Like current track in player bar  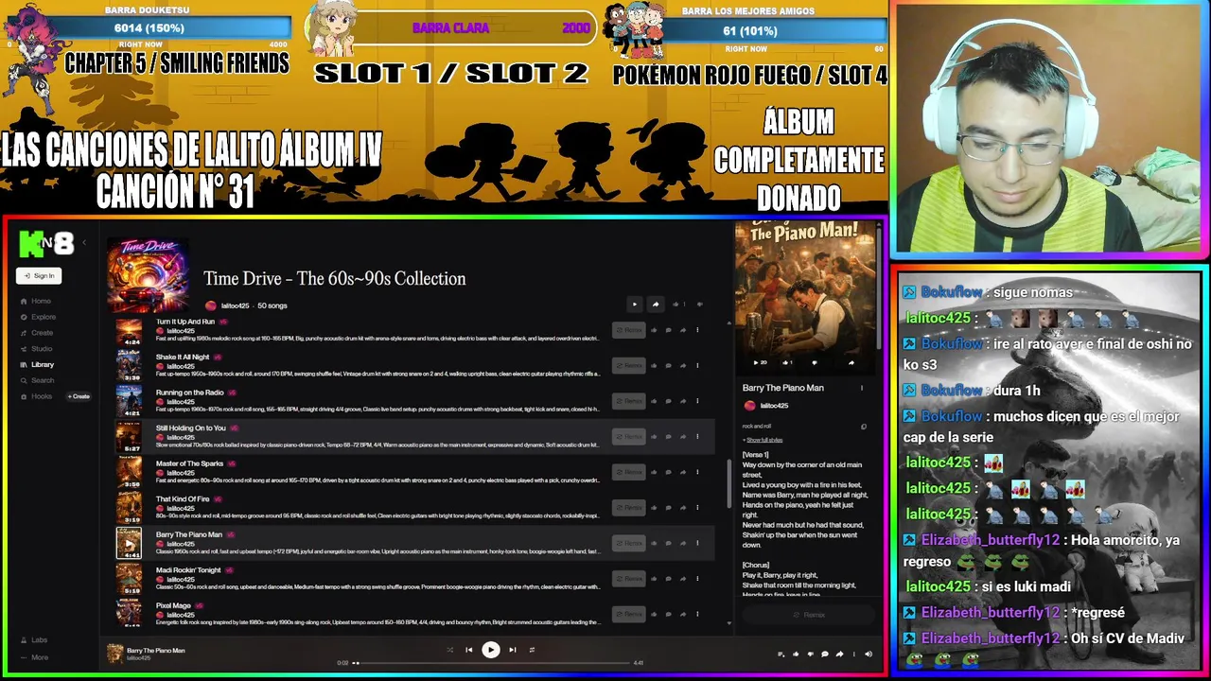(x=796, y=654)
